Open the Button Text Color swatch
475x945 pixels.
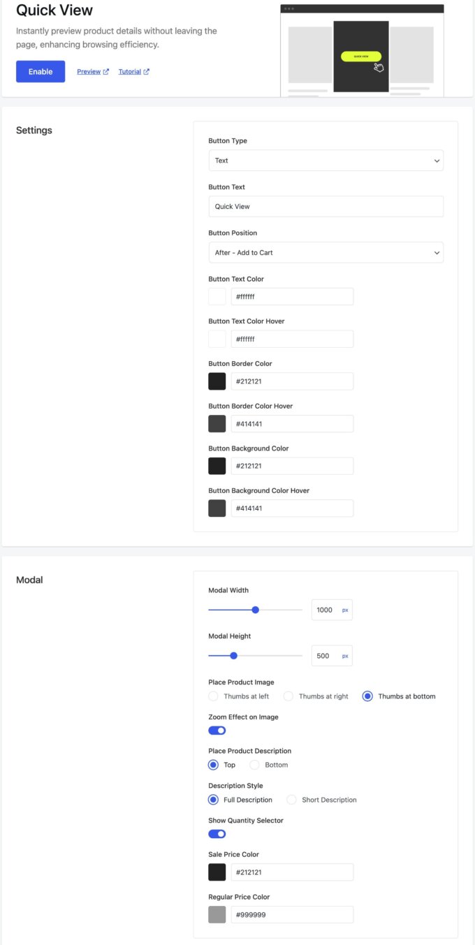217,296
